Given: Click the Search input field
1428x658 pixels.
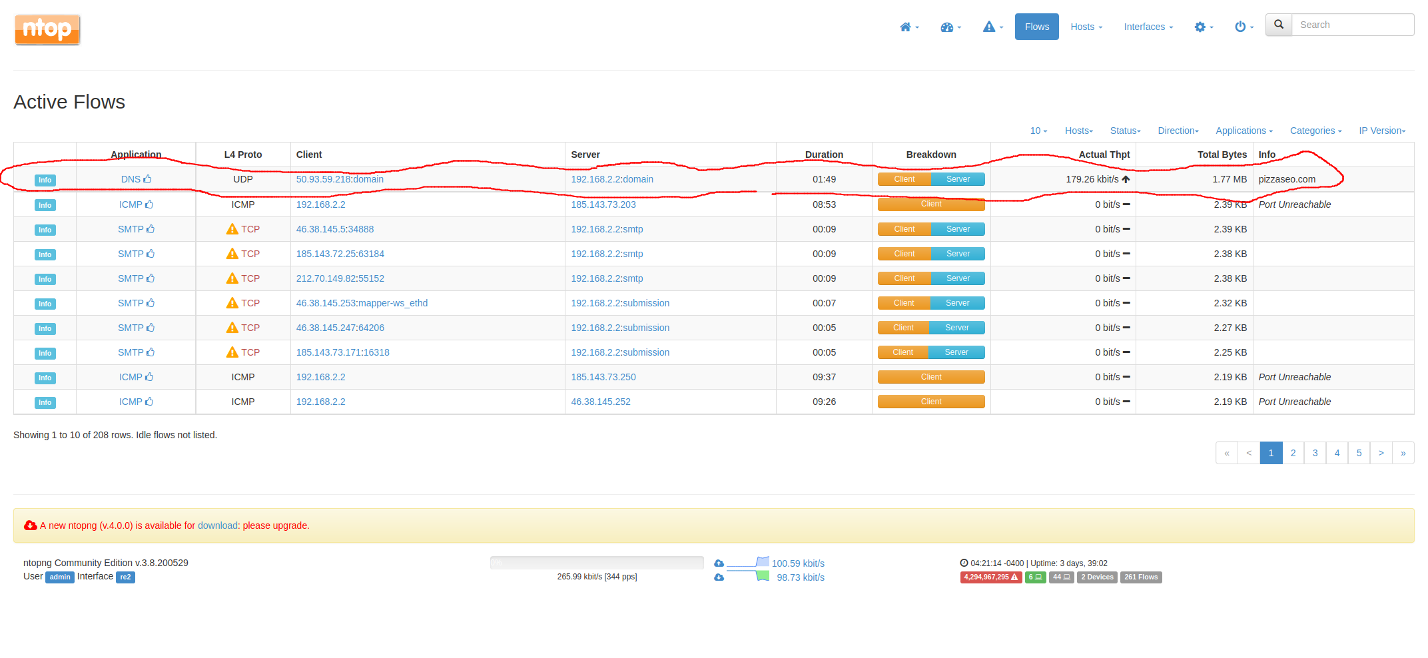Looking at the screenshot, I should click(x=1352, y=25).
